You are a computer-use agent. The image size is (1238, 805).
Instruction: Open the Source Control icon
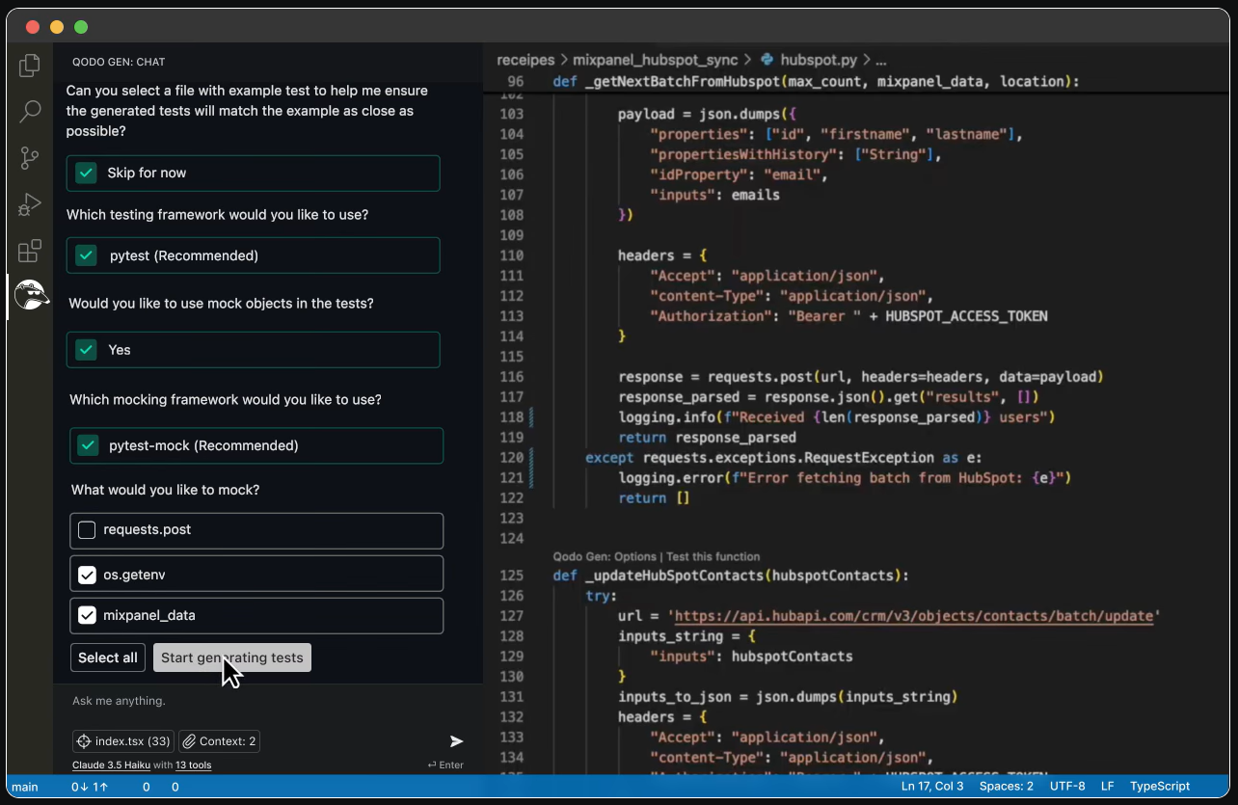click(x=29, y=158)
